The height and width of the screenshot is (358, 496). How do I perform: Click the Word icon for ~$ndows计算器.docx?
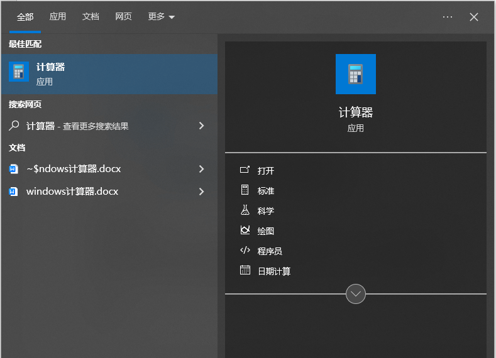click(x=14, y=169)
